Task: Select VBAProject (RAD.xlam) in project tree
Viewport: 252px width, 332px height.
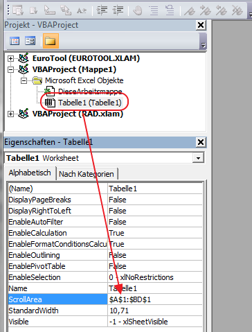Action: [x=78, y=114]
